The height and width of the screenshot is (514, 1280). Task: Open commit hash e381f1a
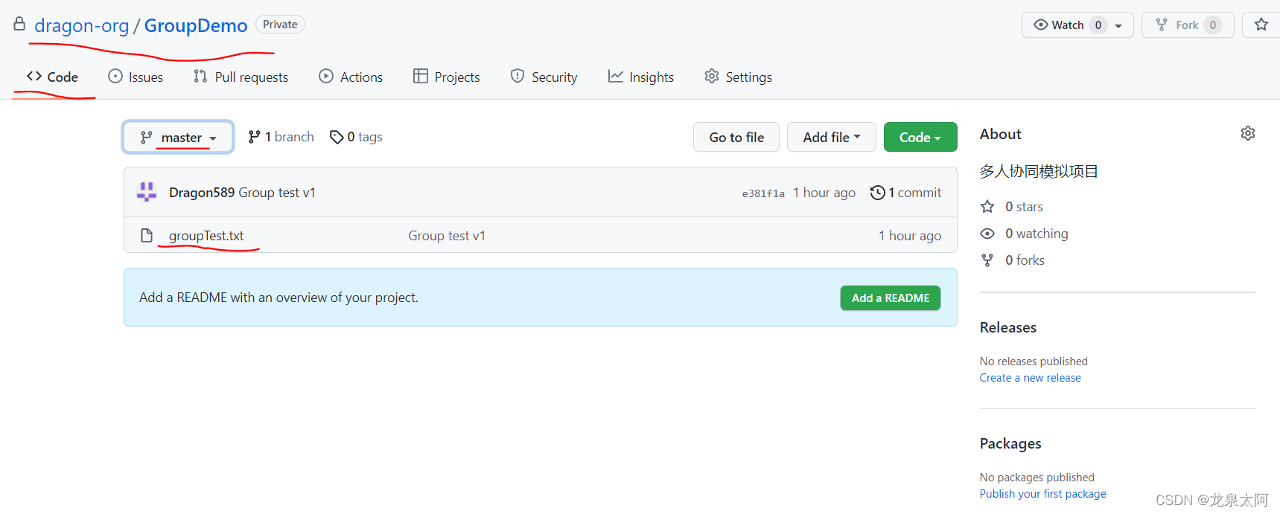point(763,193)
